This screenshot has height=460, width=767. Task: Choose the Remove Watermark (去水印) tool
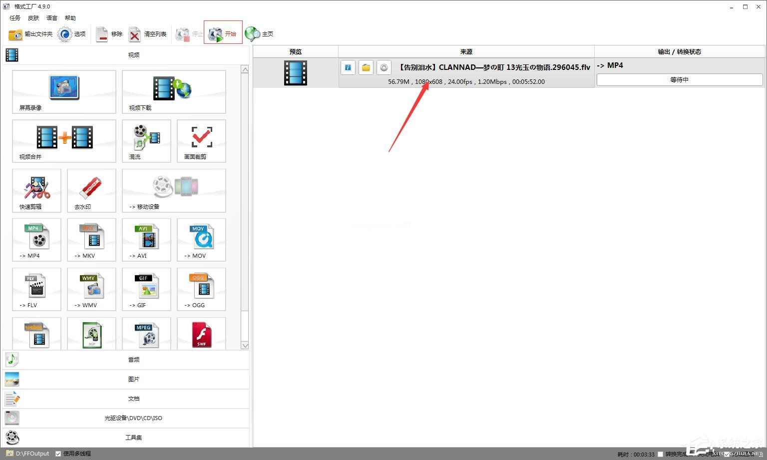tap(91, 190)
